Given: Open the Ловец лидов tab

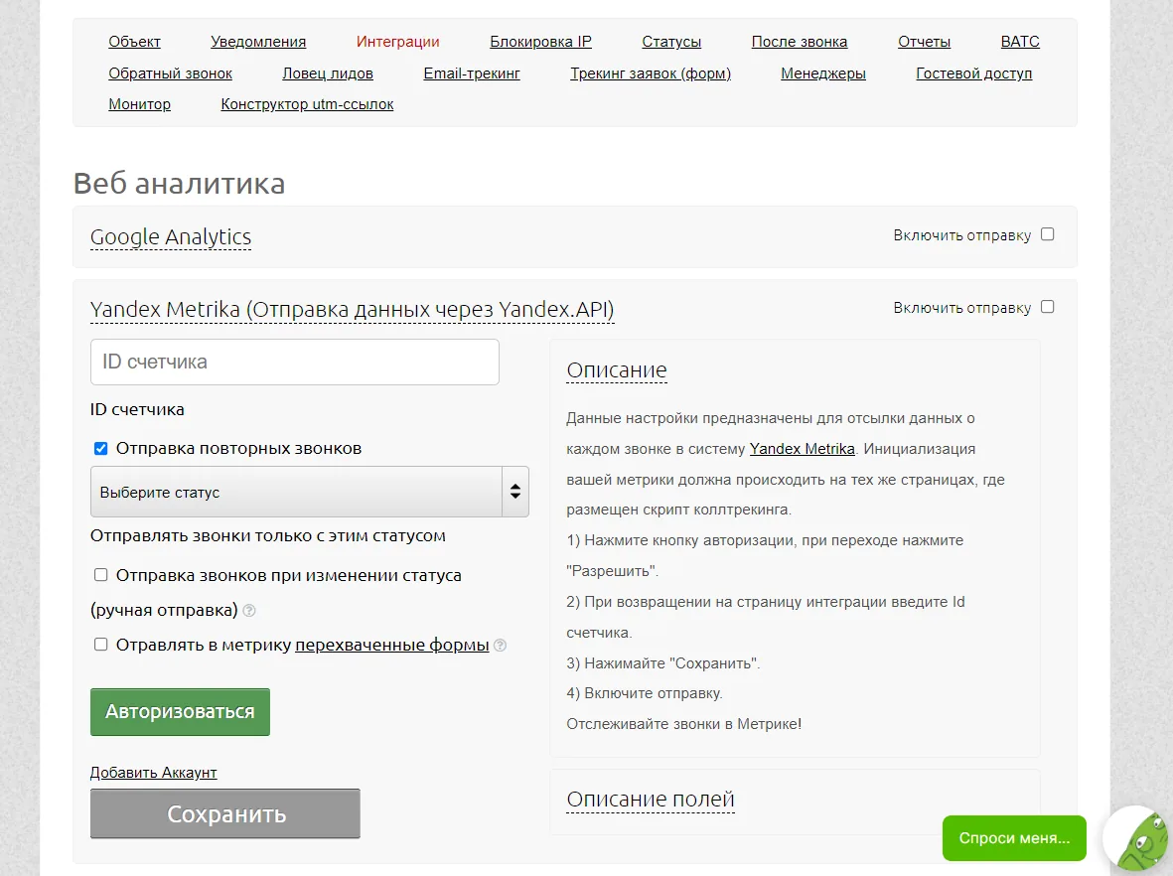Looking at the screenshot, I should pyautogui.click(x=328, y=73).
